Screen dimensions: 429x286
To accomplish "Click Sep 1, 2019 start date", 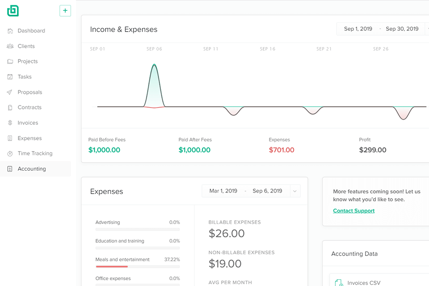I will pos(358,29).
